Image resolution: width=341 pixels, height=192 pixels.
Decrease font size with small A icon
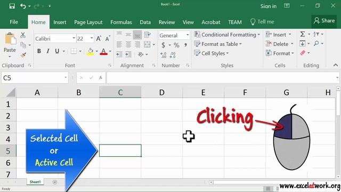[108, 39]
